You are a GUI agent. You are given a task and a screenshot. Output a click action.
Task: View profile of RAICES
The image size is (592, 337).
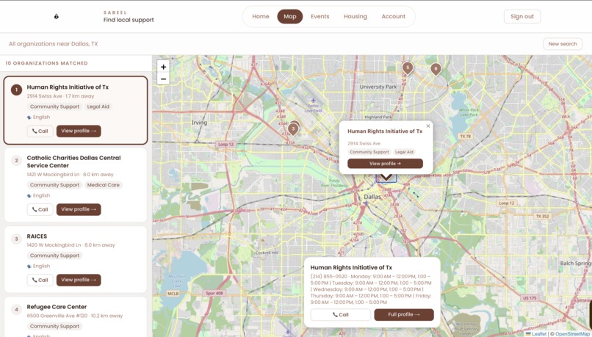[79, 280]
